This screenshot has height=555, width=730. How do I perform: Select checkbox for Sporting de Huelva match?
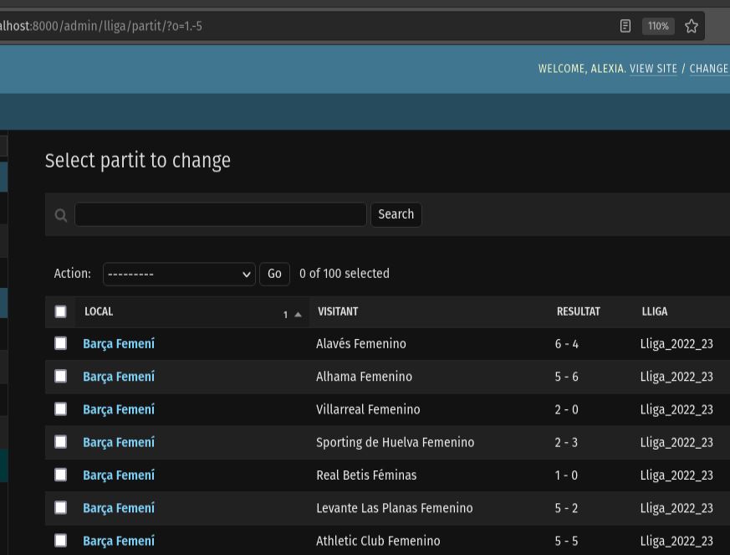pos(60,442)
